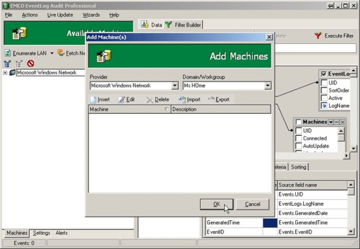Click the EMCO application title bar icon
The width and height of the screenshot is (360, 249).
(x=5, y=6)
